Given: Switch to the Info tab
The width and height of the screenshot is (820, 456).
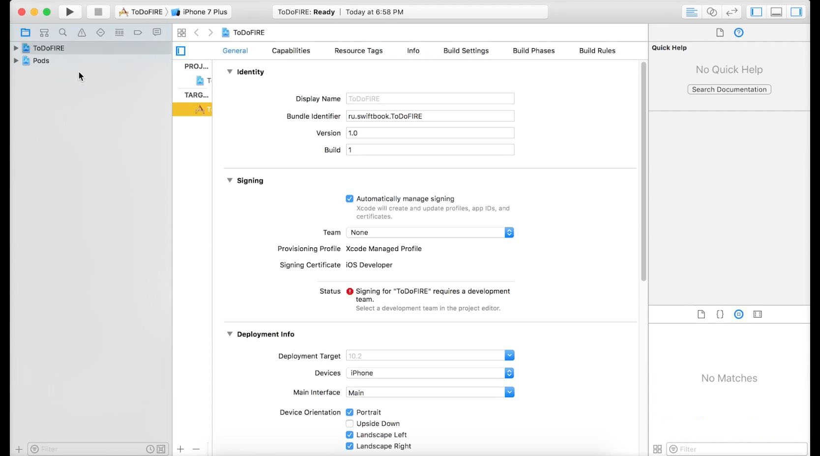Looking at the screenshot, I should (413, 51).
